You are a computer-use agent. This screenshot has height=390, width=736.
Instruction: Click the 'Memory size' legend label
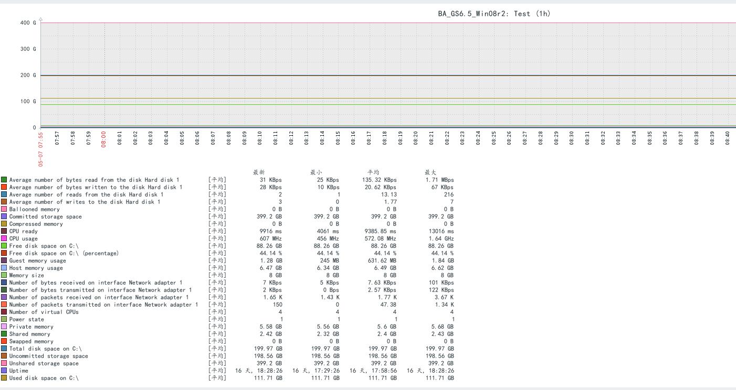(27, 275)
